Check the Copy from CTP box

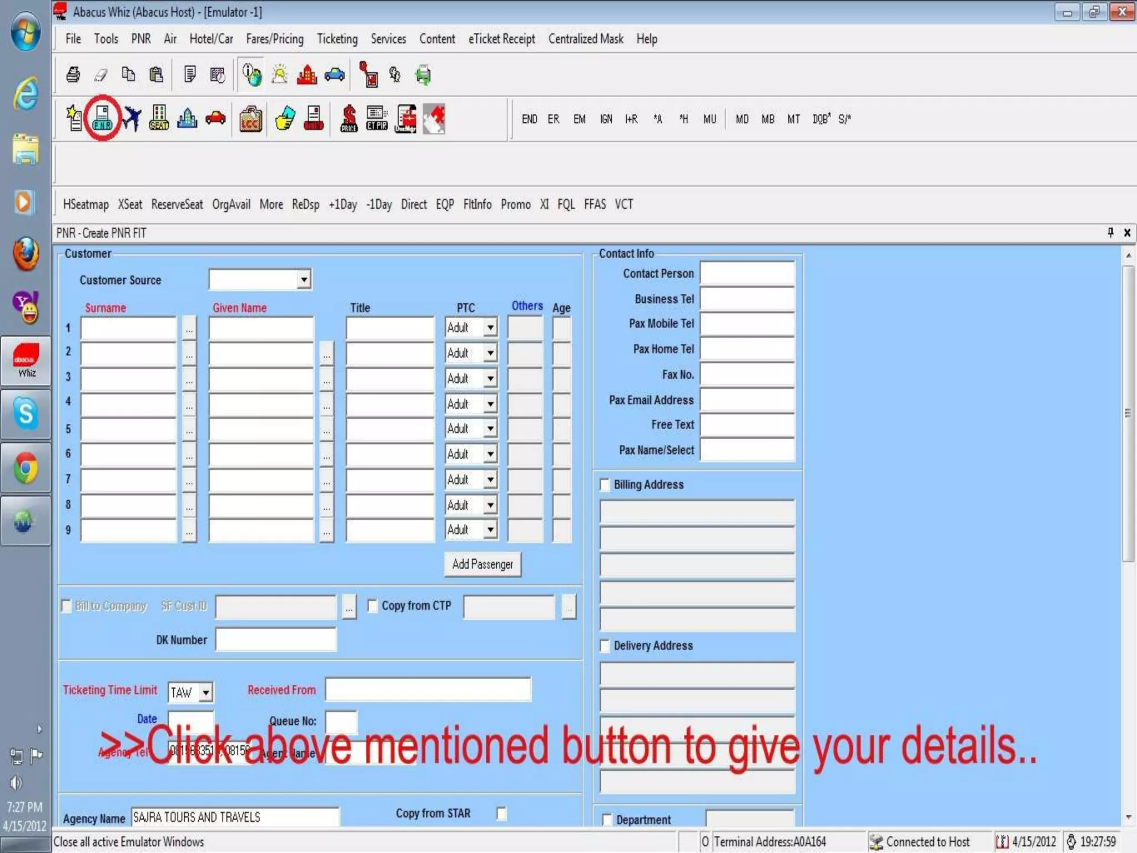point(373,605)
